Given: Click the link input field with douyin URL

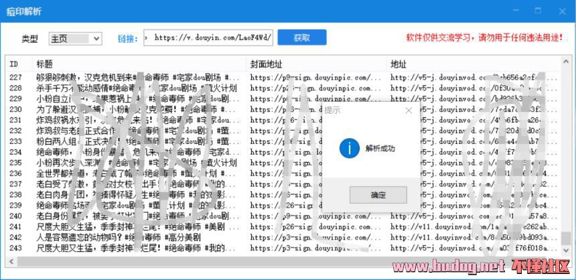Looking at the screenshot, I should click(x=208, y=38).
